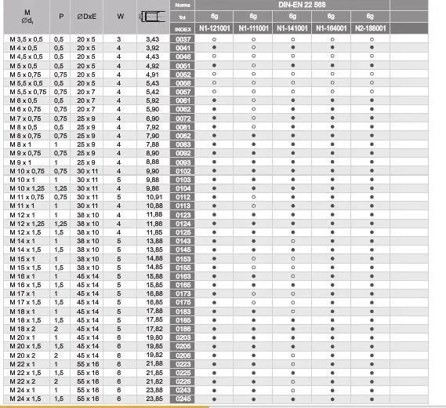Click the dot for 0103 under N1-164001
Screen dimensions: 446x408
pyautogui.click(x=332, y=180)
